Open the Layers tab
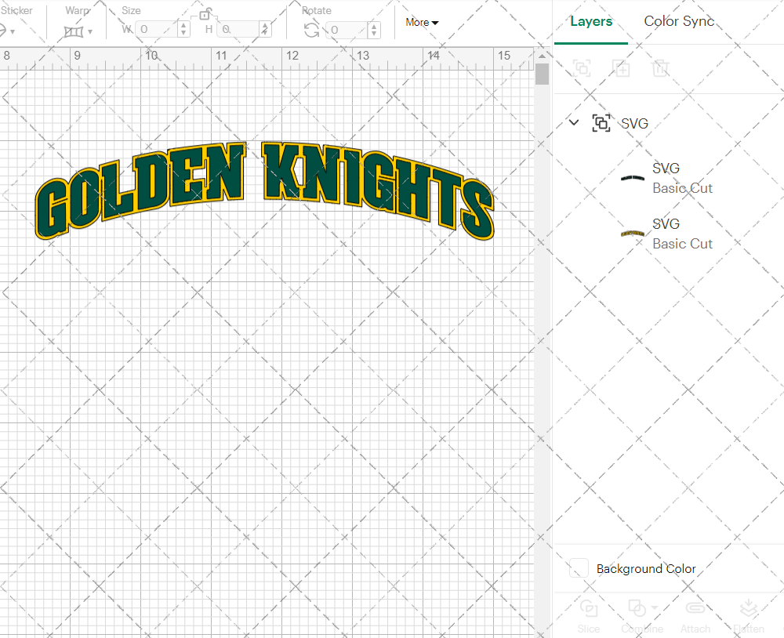 click(591, 21)
